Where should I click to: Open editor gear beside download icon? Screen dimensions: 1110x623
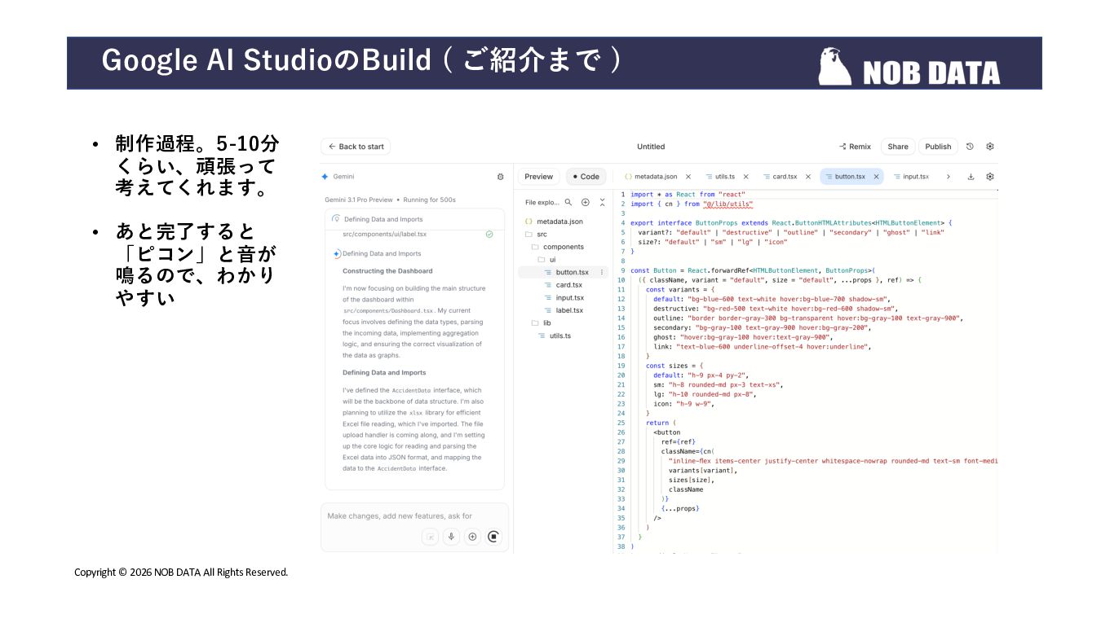click(990, 177)
